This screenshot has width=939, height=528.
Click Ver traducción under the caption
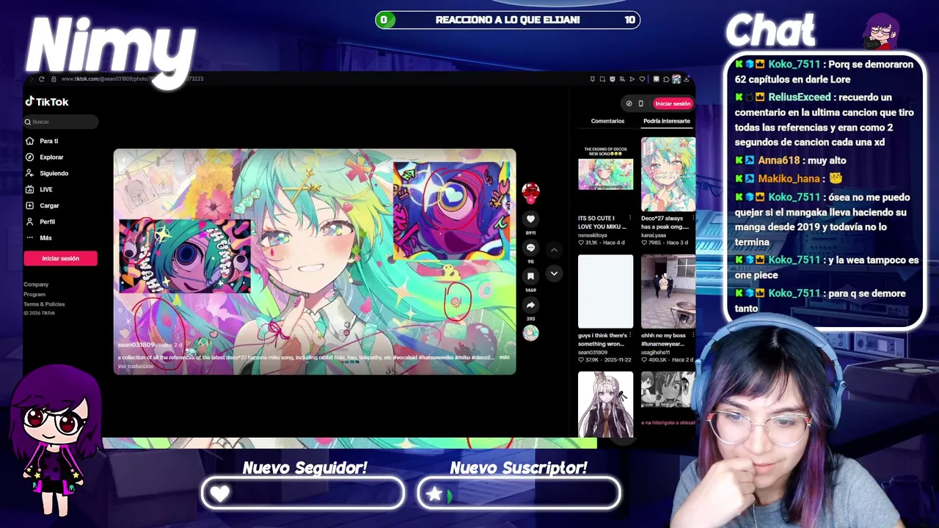coord(136,366)
